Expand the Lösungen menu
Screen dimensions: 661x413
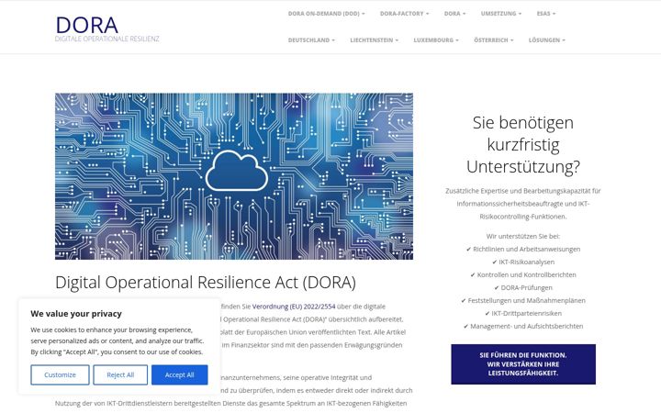tap(547, 40)
